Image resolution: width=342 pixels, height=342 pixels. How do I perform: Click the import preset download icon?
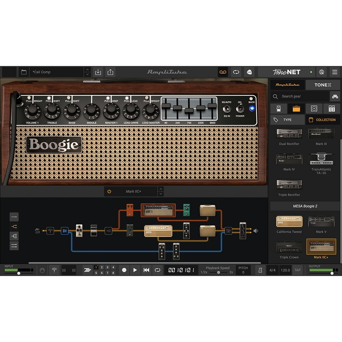point(98,72)
